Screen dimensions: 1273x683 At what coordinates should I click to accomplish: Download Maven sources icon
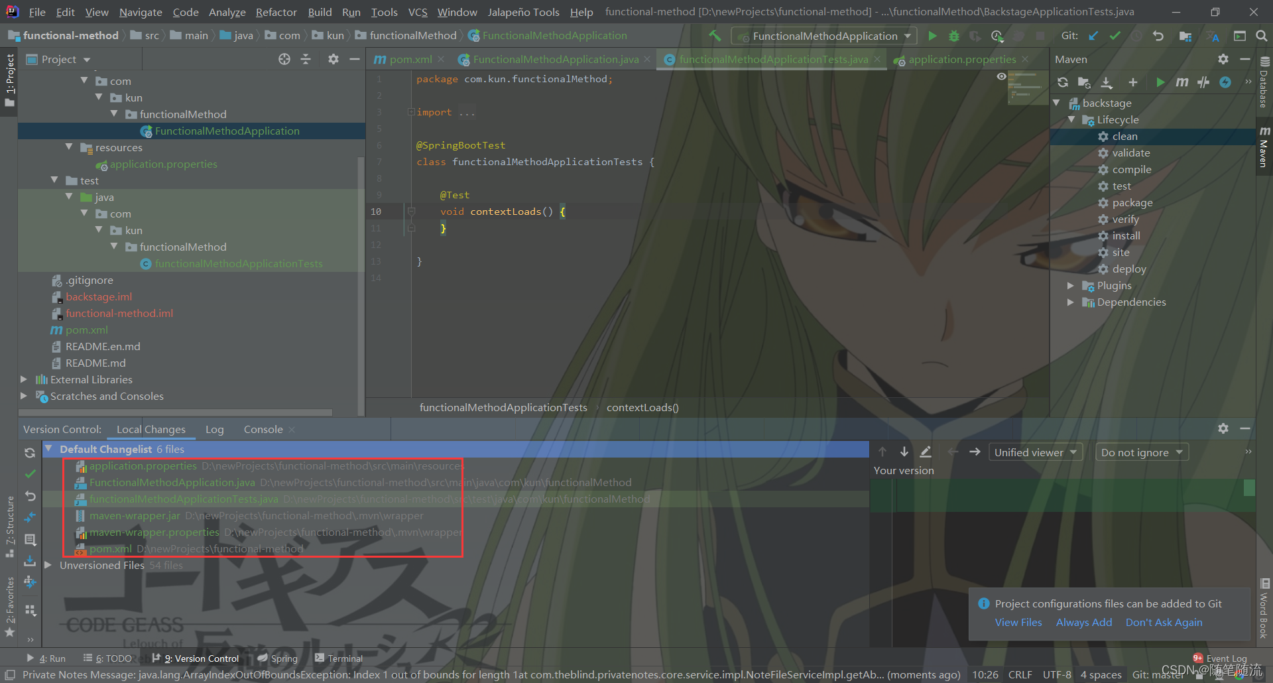[1107, 82]
